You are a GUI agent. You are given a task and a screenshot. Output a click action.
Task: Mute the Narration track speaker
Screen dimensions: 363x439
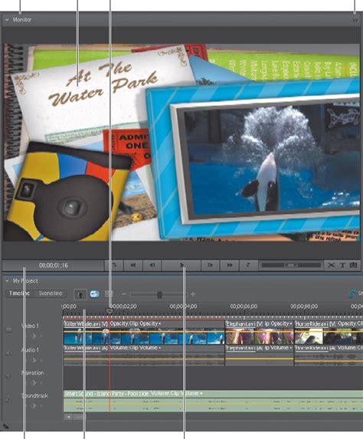click(x=8, y=376)
